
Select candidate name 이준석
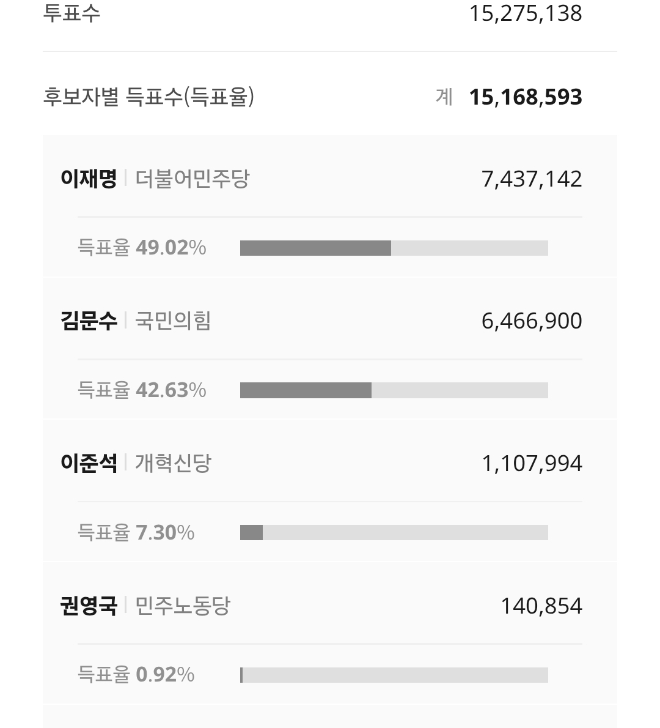click(89, 463)
